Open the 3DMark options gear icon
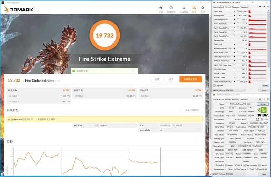Image resolution: width=271 pixels, height=177 pixels. [x=203, y=8]
